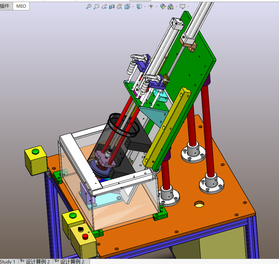Select the red emergency button on the model
This screenshot has width=279, height=264.
pyautogui.click(x=85, y=237)
